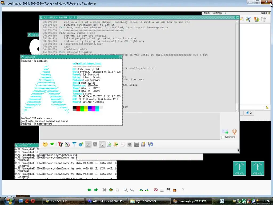Go to previous image in viewer

89,190
